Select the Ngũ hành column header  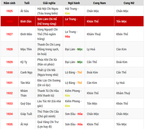tap(74, 3)
